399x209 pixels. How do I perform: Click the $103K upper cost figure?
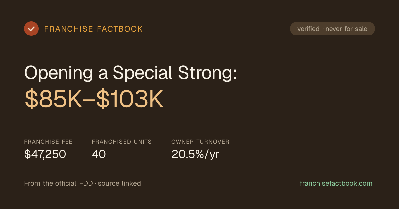click(130, 99)
